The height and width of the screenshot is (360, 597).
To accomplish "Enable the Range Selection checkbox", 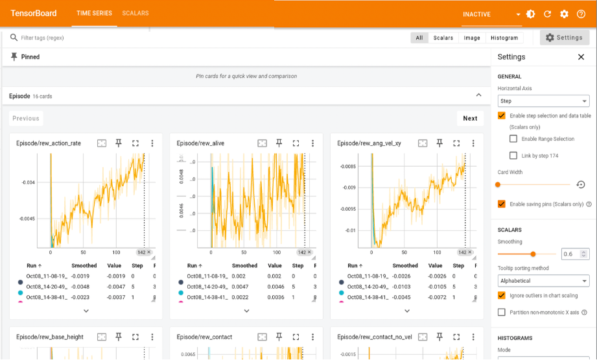I will click(513, 139).
